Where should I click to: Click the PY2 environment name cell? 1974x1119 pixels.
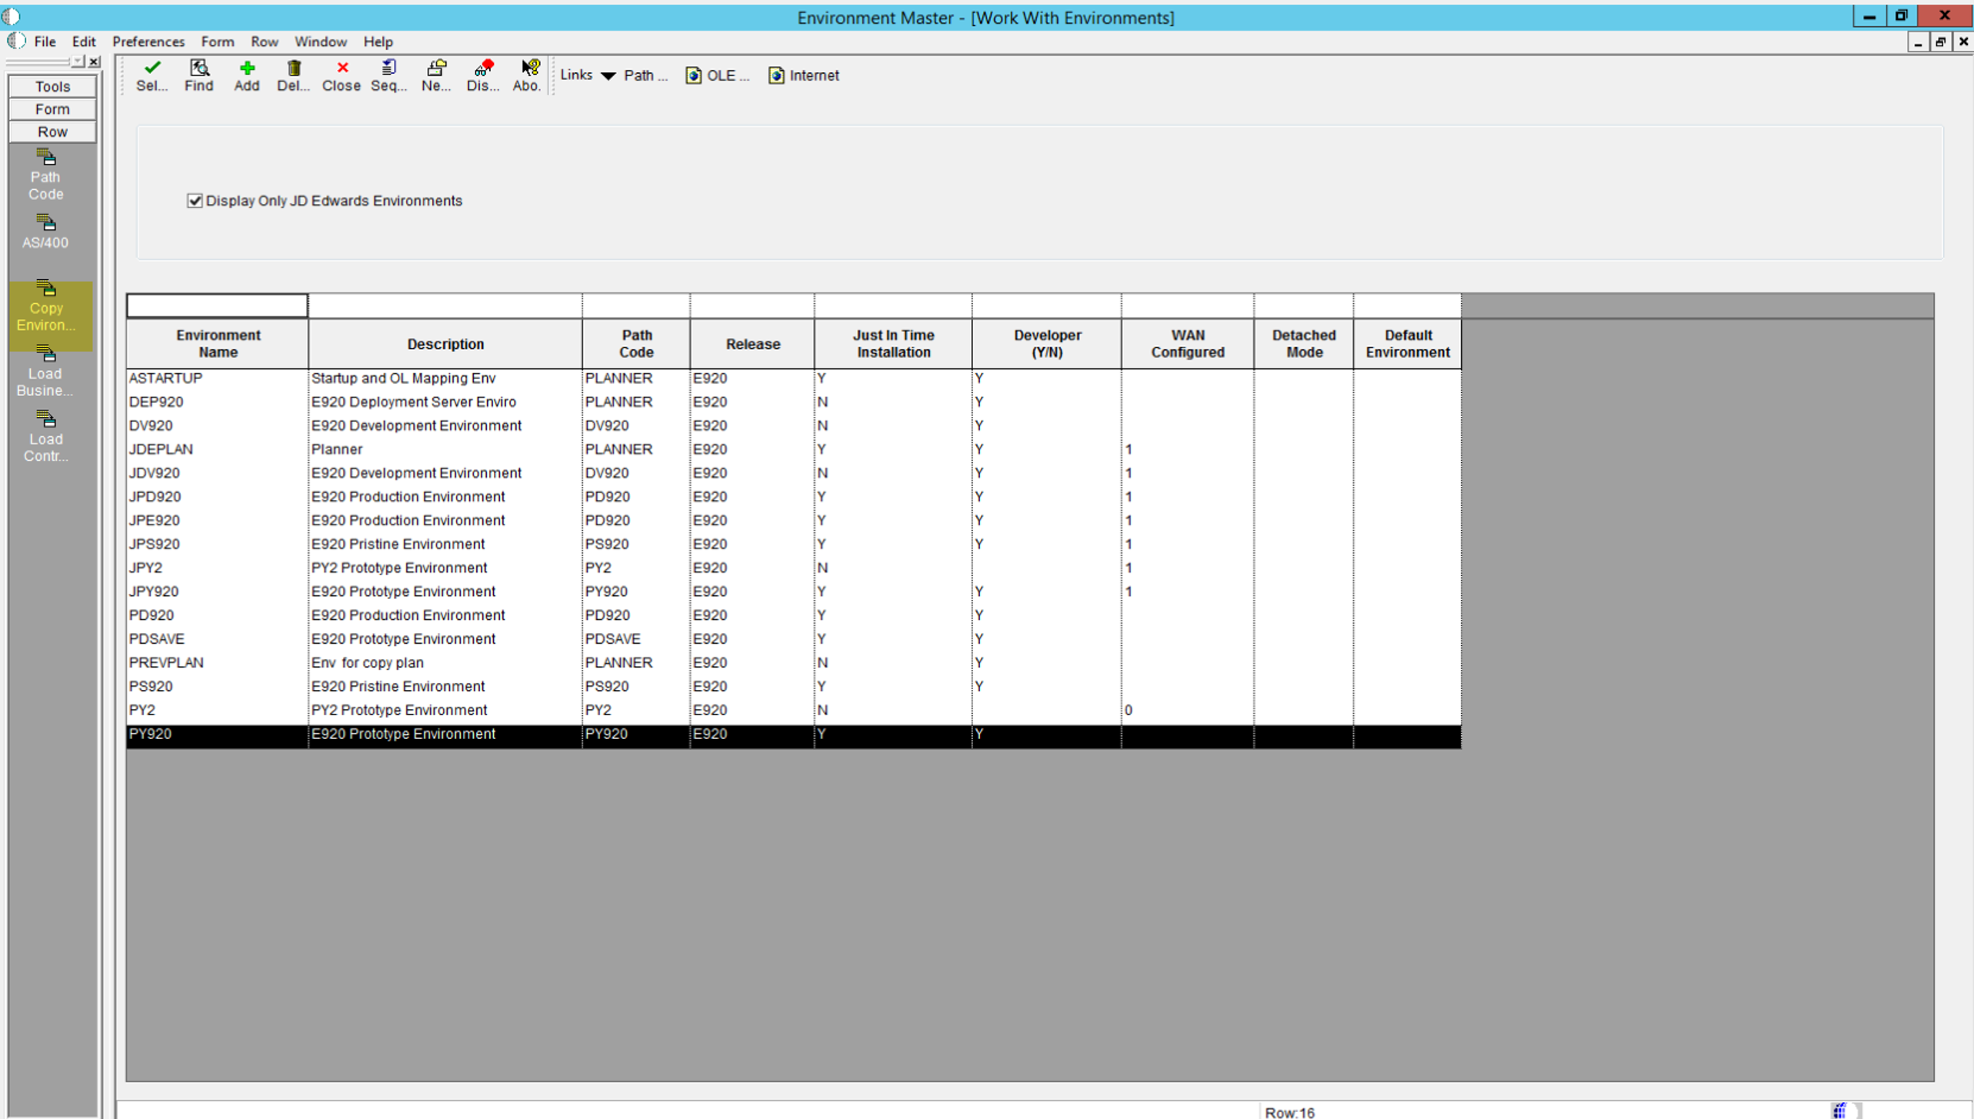[x=217, y=710]
